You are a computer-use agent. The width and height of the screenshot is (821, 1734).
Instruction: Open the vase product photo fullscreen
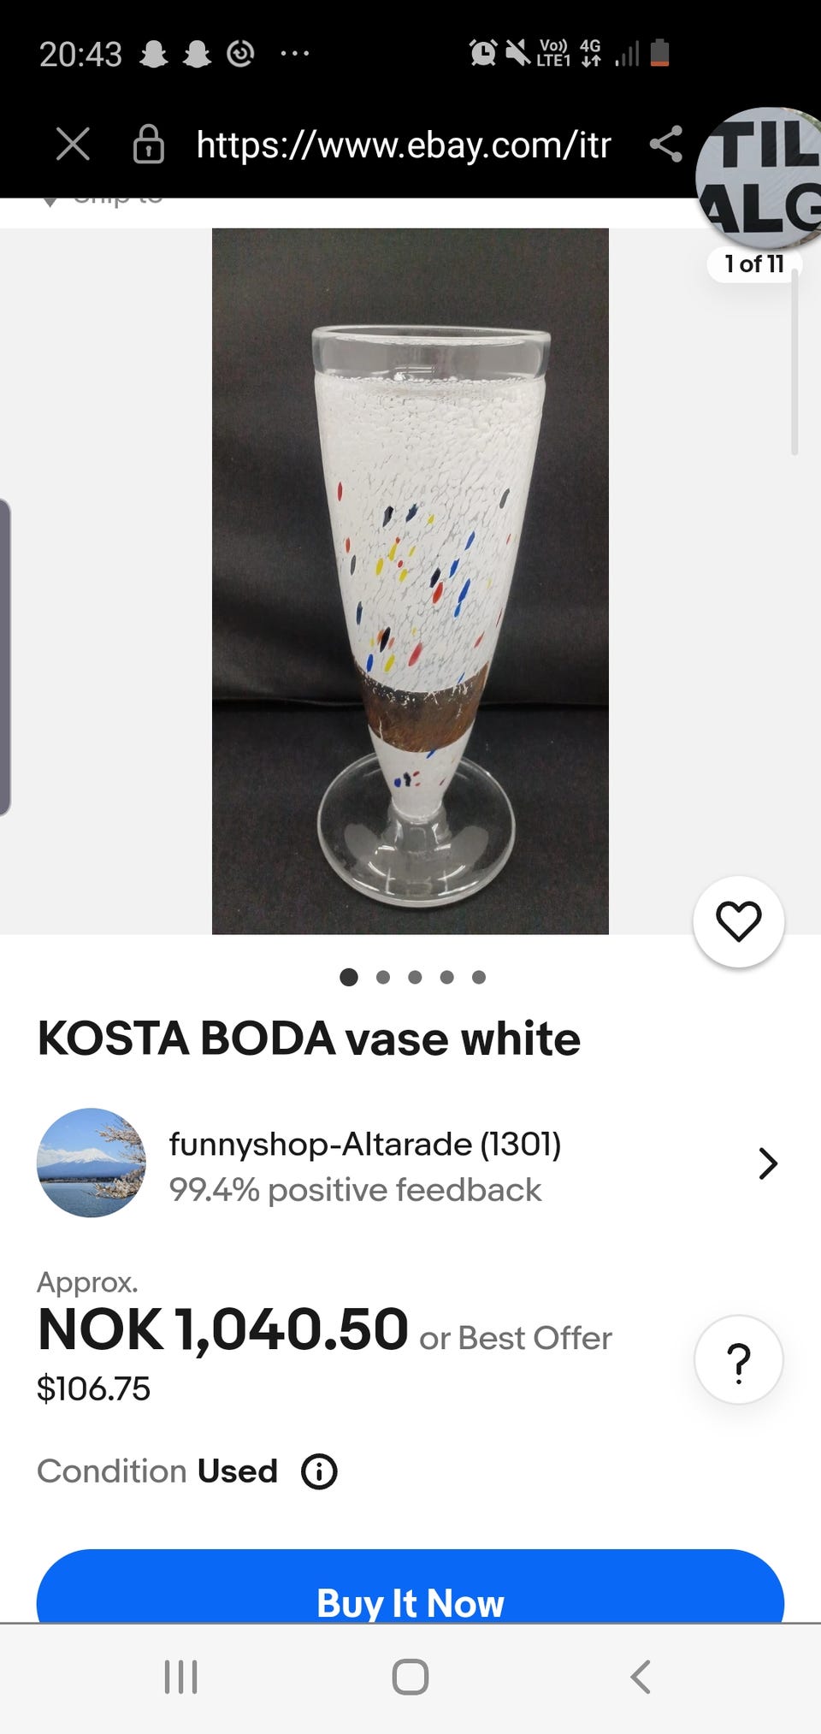410,581
